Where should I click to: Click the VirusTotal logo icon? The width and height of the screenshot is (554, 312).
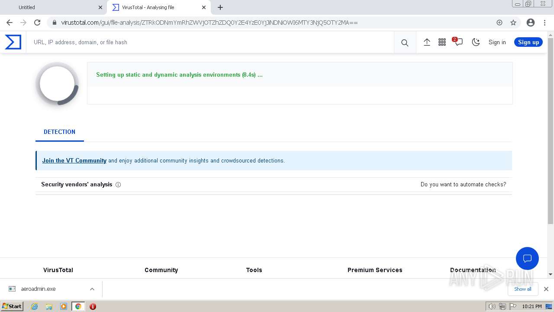click(x=13, y=42)
